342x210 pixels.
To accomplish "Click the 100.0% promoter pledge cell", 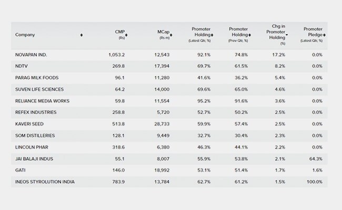I will 315,181.
